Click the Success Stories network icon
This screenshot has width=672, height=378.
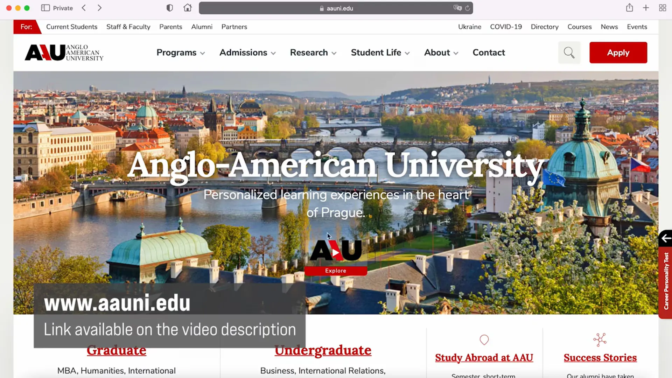click(x=600, y=340)
